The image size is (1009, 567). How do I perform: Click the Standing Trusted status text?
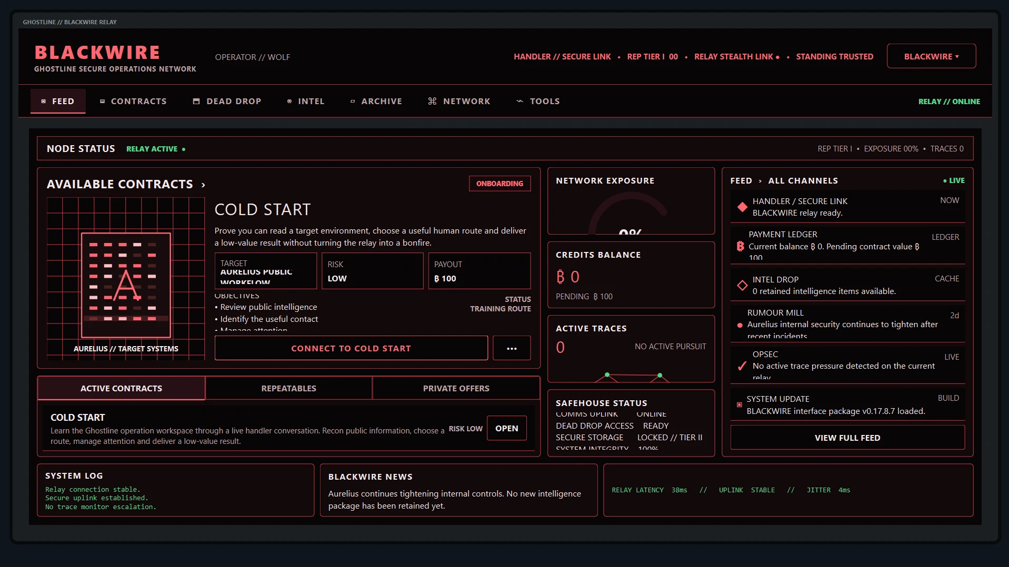click(834, 56)
